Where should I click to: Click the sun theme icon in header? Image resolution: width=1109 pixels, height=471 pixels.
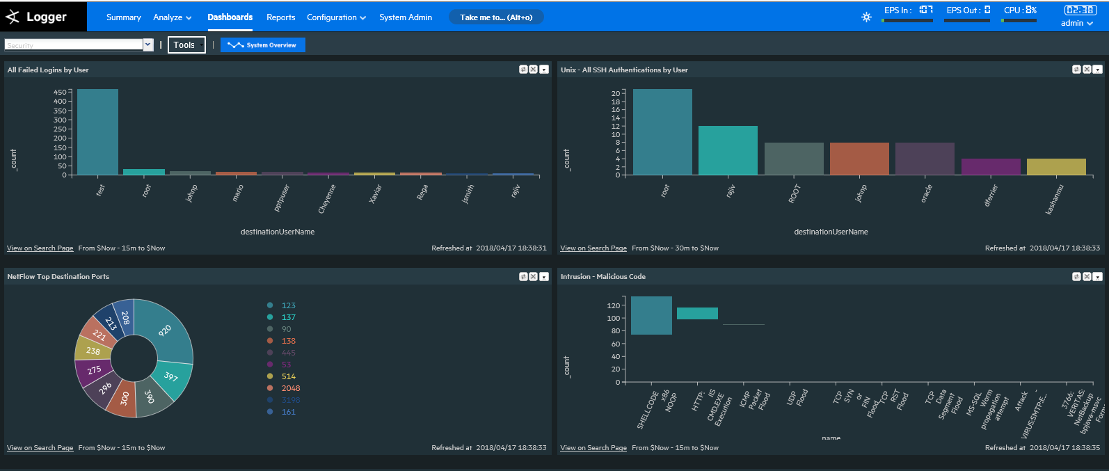point(866,17)
